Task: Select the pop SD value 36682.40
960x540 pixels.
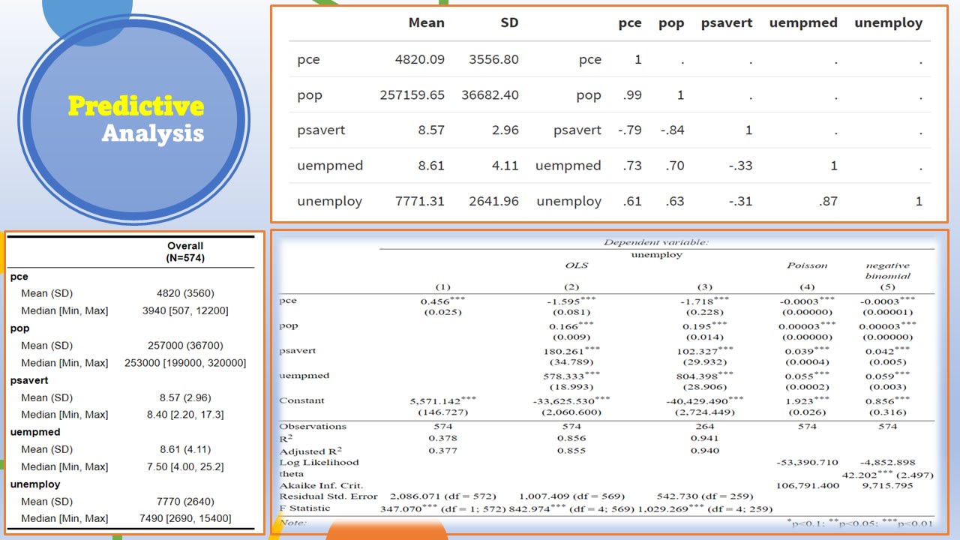Action: click(490, 95)
